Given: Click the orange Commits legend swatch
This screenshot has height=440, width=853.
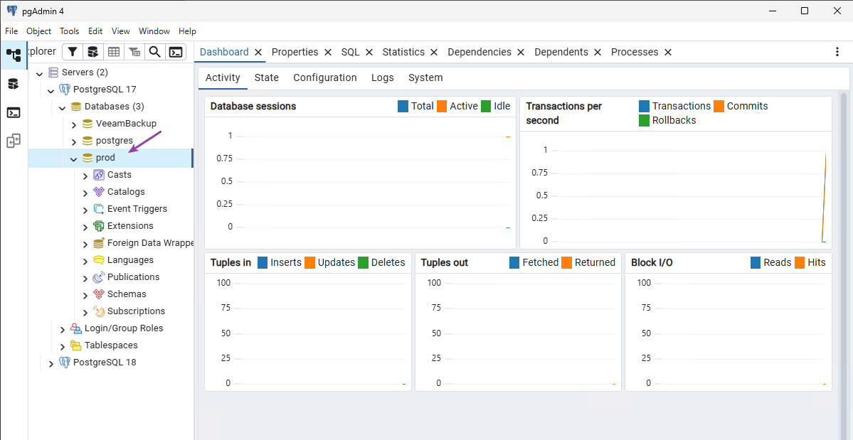Looking at the screenshot, I should [719, 106].
